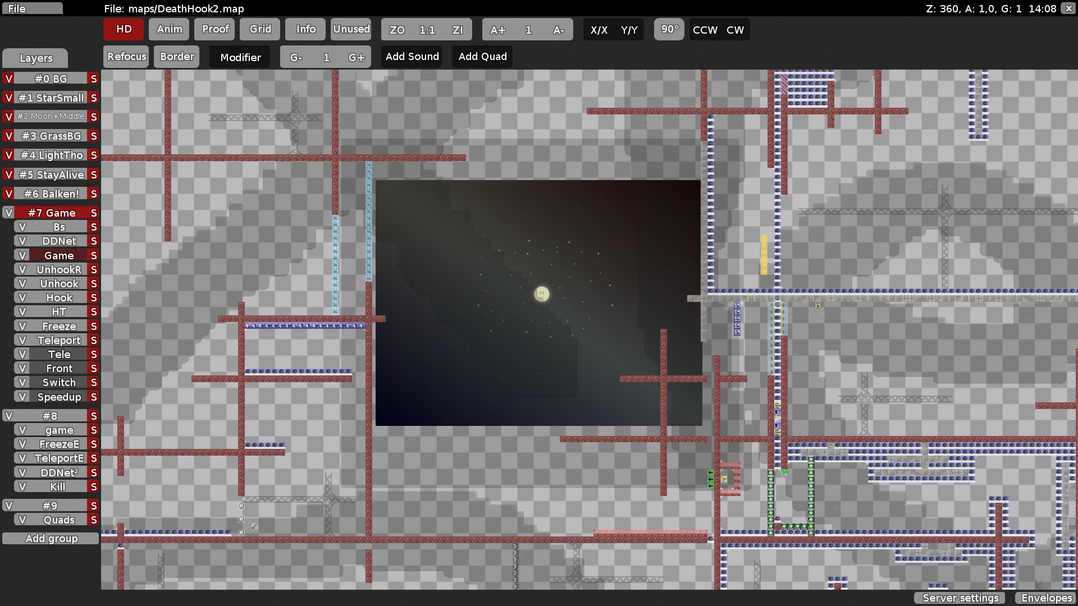Open settings for the Game layer via S

point(93,255)
